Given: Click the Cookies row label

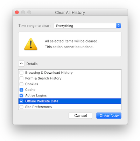Looking at the screenshot, I should [31, 84].
